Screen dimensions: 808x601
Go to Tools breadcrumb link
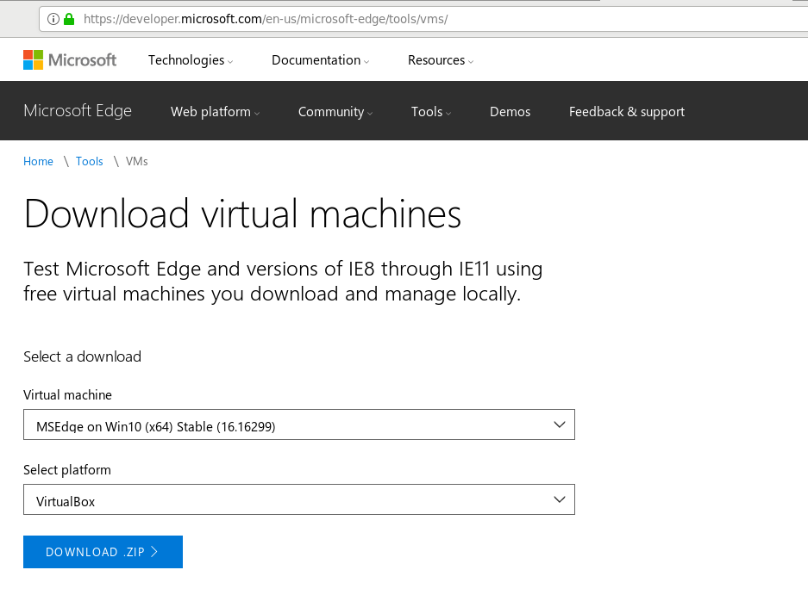tap(89, 162)
